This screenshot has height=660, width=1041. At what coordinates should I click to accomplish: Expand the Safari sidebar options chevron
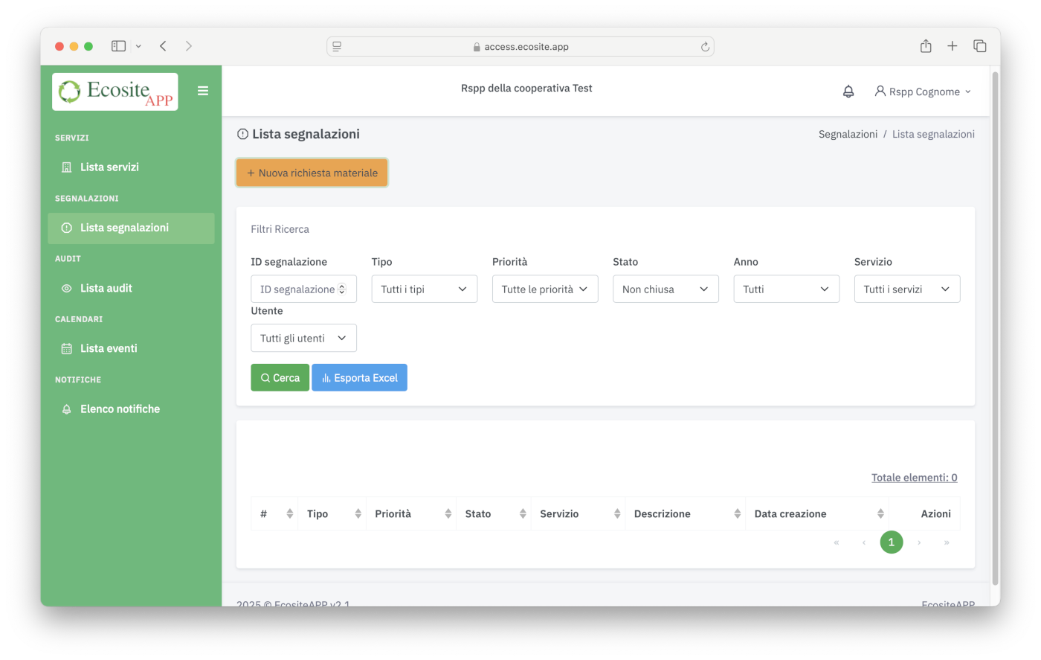point(138,46)
